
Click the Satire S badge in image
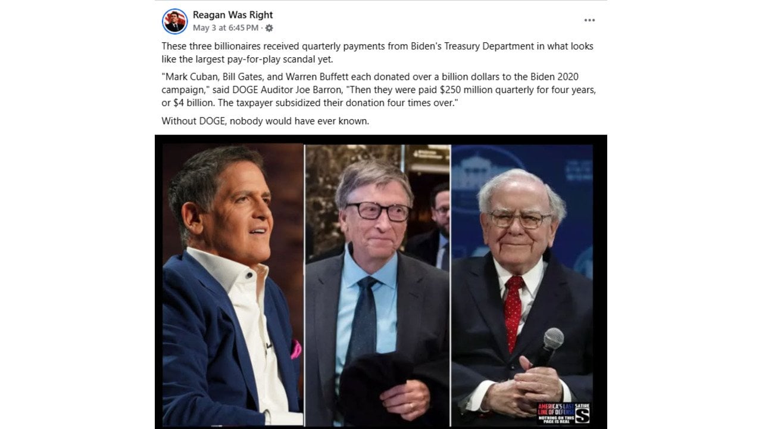click(x=581, y=415)
